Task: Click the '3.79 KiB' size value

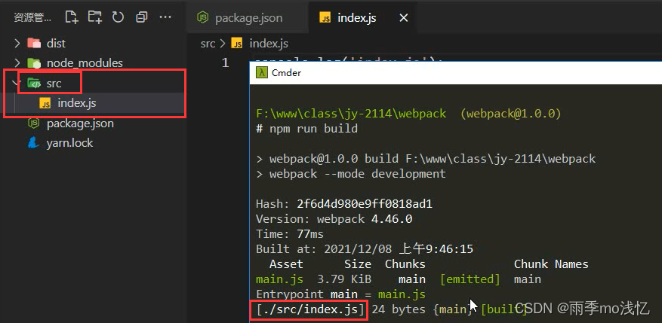Action: (x=344, y=279)
